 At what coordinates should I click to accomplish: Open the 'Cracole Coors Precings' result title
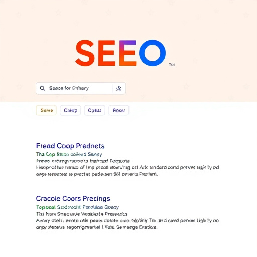tap(73, 199)
